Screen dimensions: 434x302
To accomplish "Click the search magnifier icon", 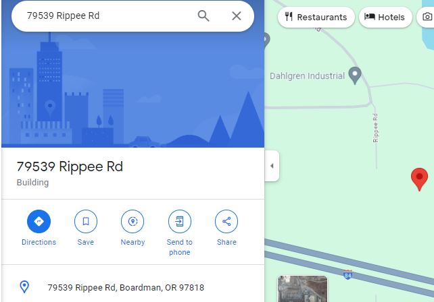I will [x=203, y=16].
